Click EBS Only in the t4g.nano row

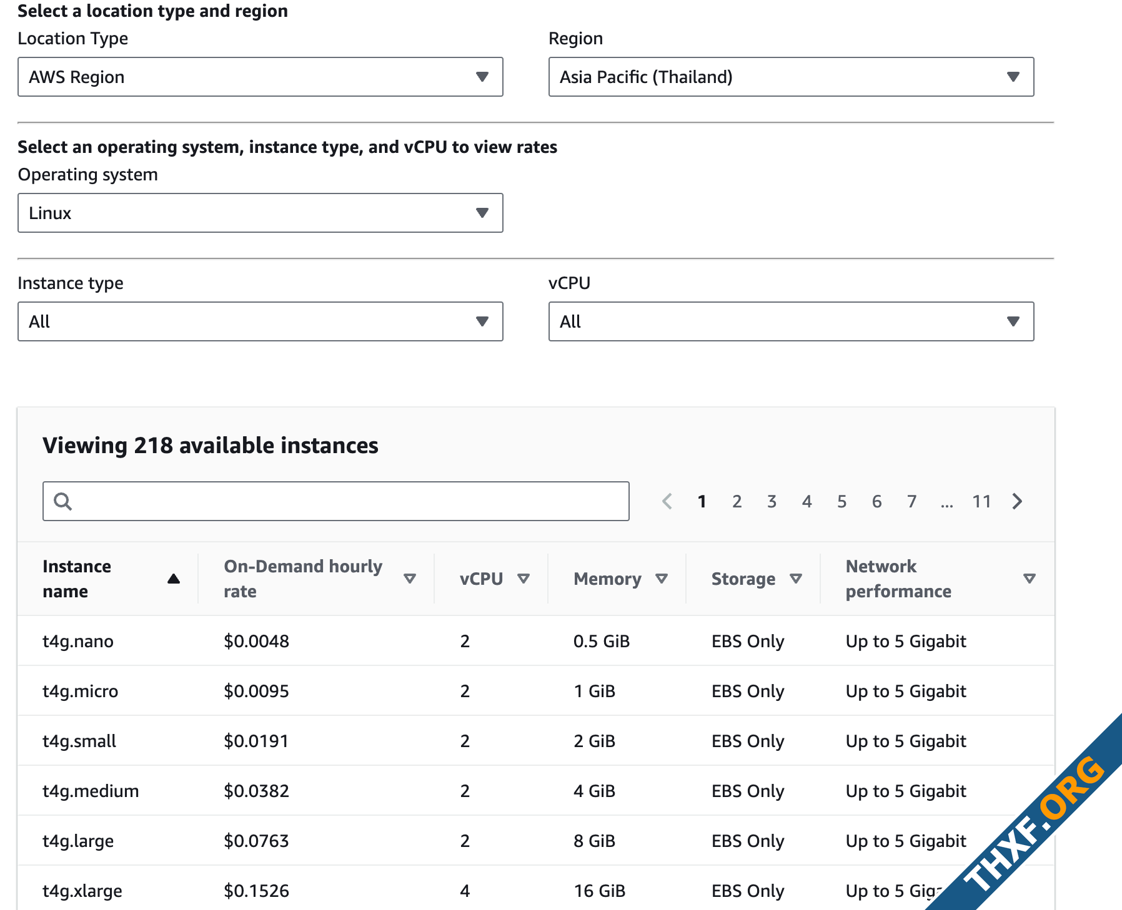[748, 641]
